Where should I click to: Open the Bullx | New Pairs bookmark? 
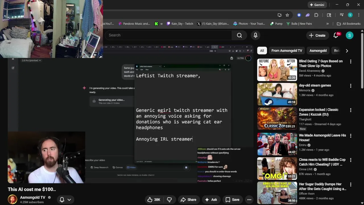[x=299, y=24]
